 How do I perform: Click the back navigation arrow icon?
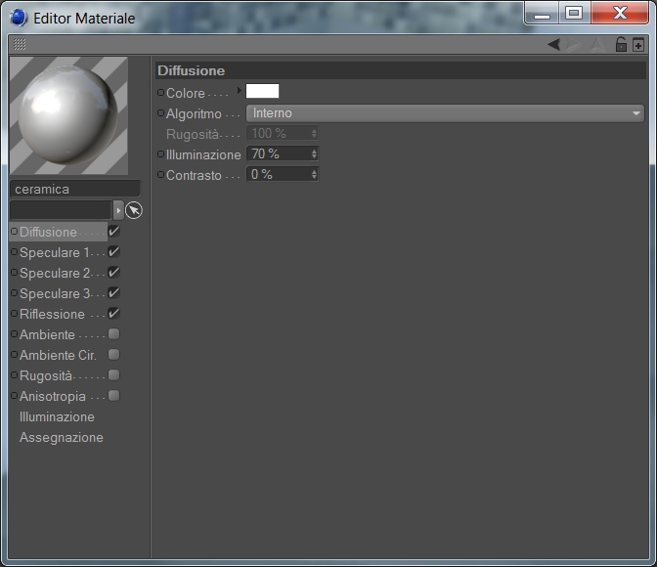[x=554, y=44]
